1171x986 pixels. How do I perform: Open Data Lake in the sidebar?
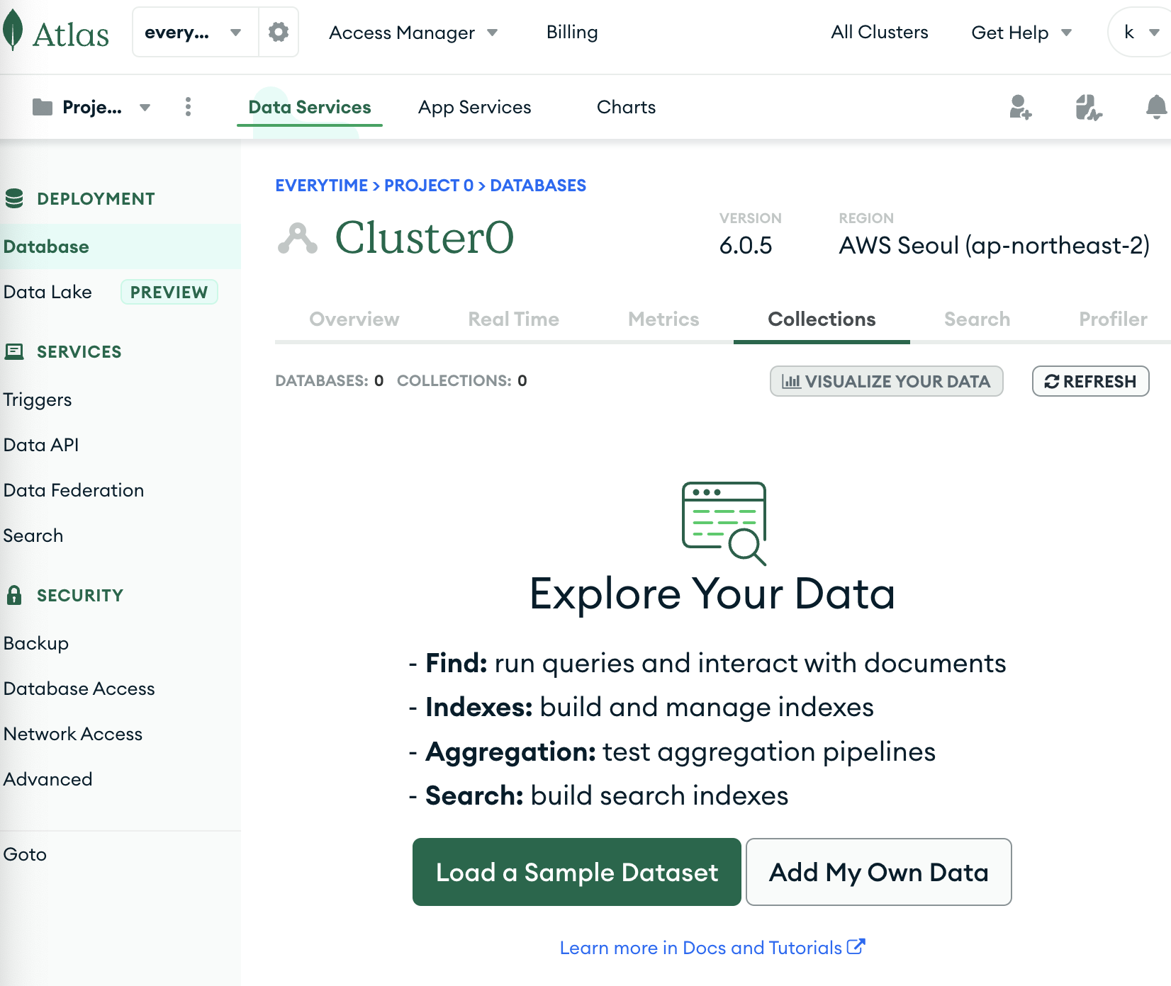pos(47,292)
